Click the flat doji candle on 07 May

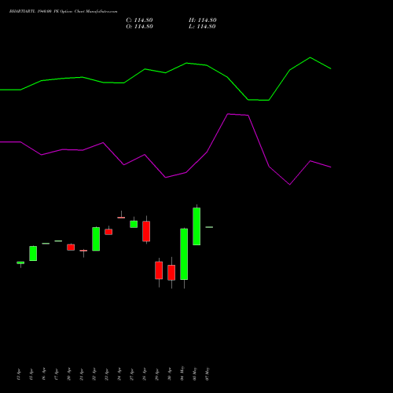click(x=209, y=227)
